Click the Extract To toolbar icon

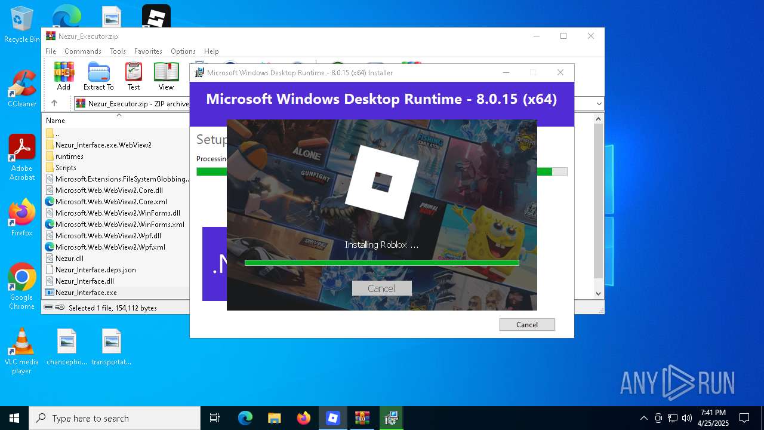pos(98,76)
